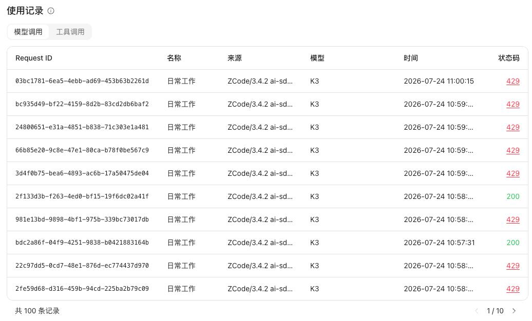Click the 共 100 条记录 total text

point(37,311)
